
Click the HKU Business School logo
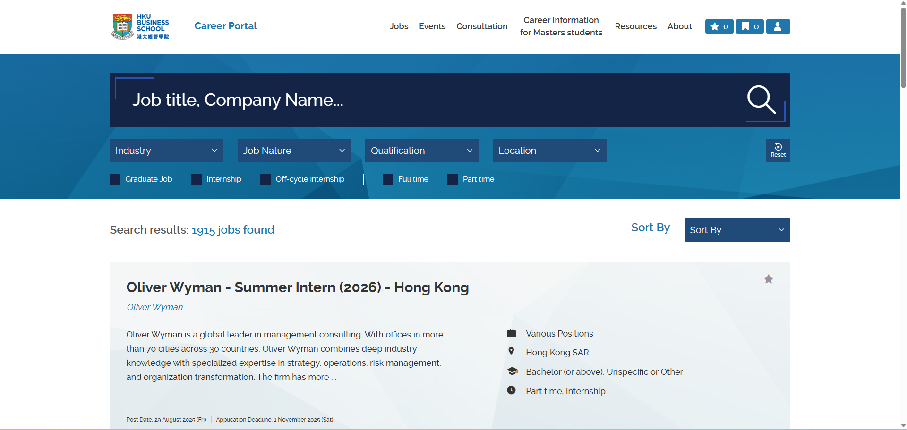pos(140,26)
